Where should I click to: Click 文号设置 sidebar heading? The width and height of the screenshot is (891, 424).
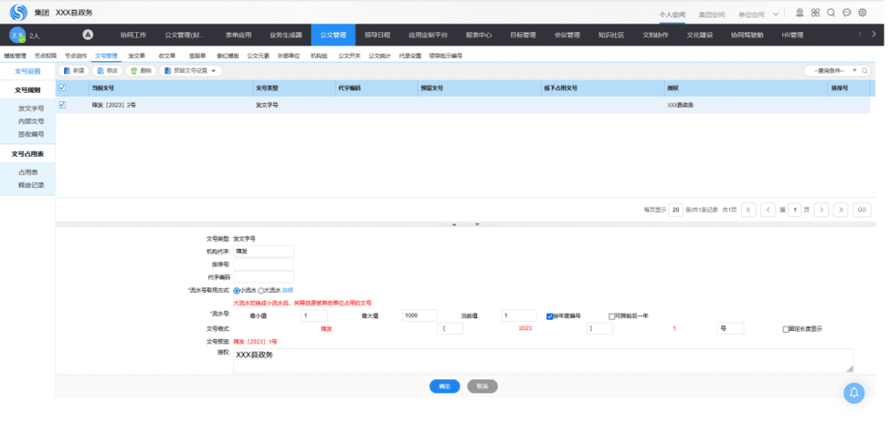tap(27, 71)
